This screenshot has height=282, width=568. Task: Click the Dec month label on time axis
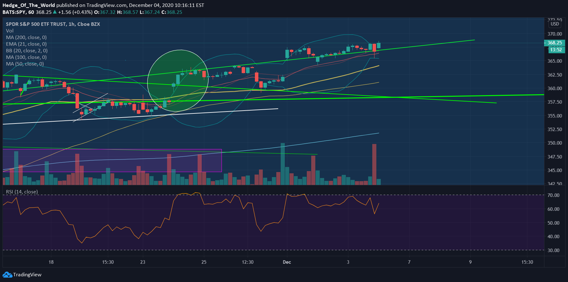(x=287, y=262)
